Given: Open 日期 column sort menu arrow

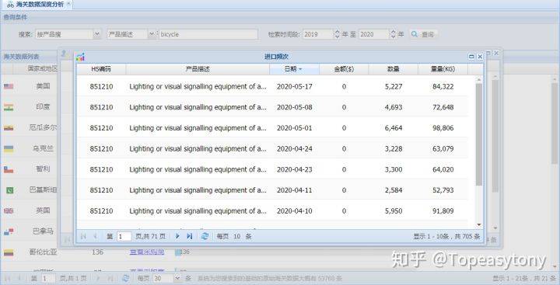Looking at the screenshot, I should [x=300, y=69].
